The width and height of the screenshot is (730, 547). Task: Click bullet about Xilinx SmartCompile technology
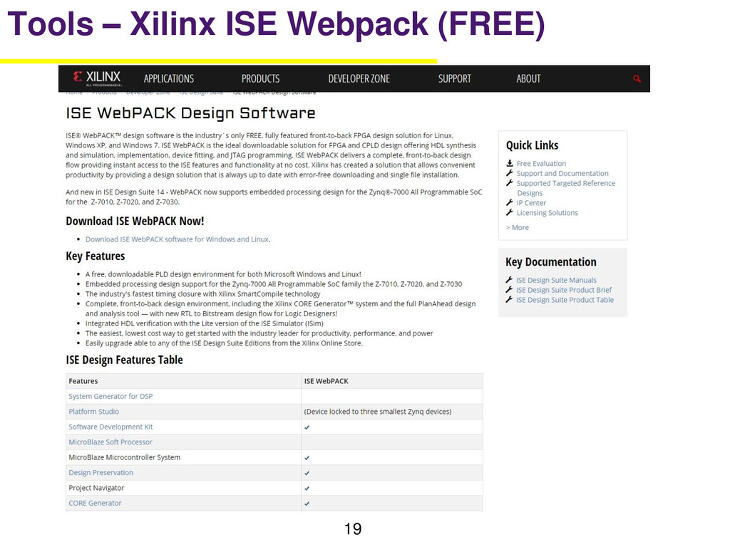(202, 294)
